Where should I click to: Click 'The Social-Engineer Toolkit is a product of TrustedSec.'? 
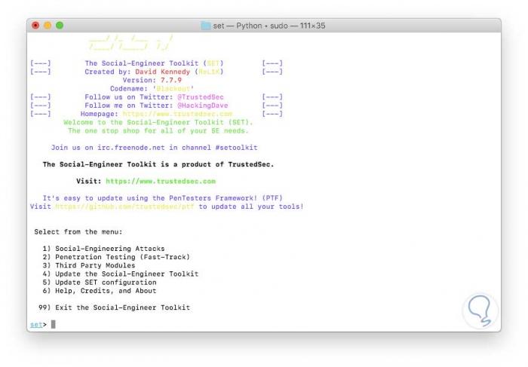coord(158,164)
